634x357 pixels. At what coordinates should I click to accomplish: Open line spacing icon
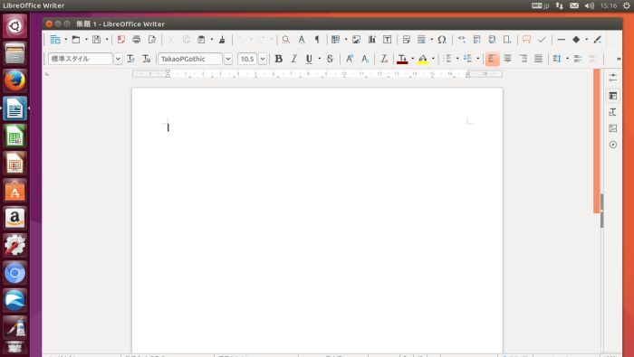(x=557, y=59)
